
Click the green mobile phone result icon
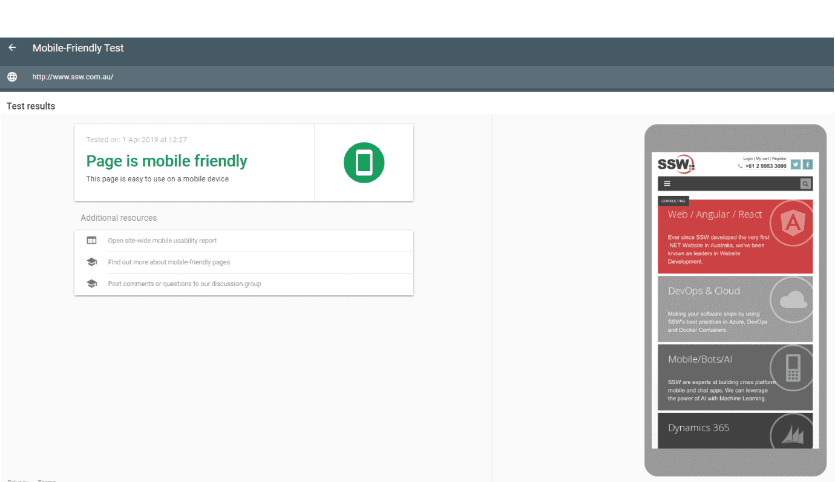coord(364,163)
